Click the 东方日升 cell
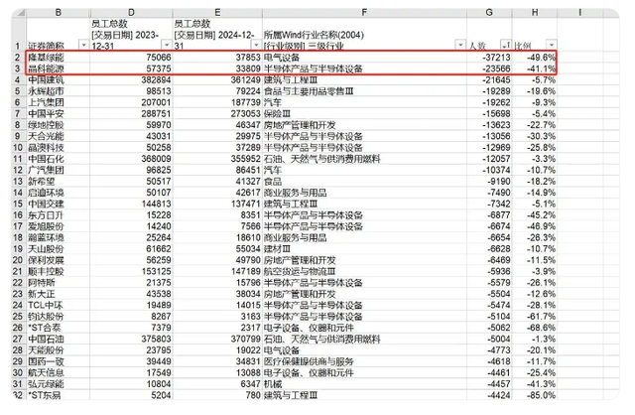This screenshot has height=415, width=635. [x=59, y=215]
